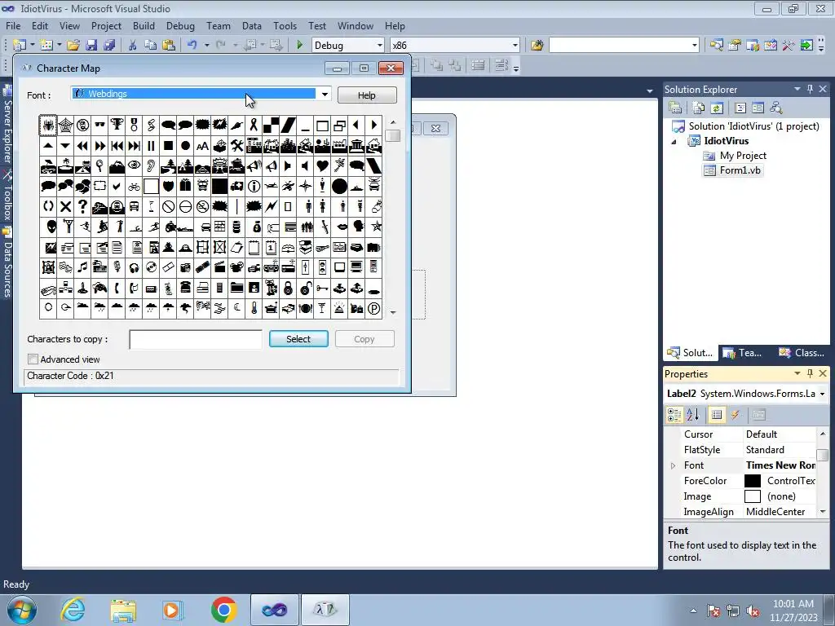Screen dimensions: 835x626
Task: Open Toolbox from the main toolbar icon
Action: [x=789, y=46]
